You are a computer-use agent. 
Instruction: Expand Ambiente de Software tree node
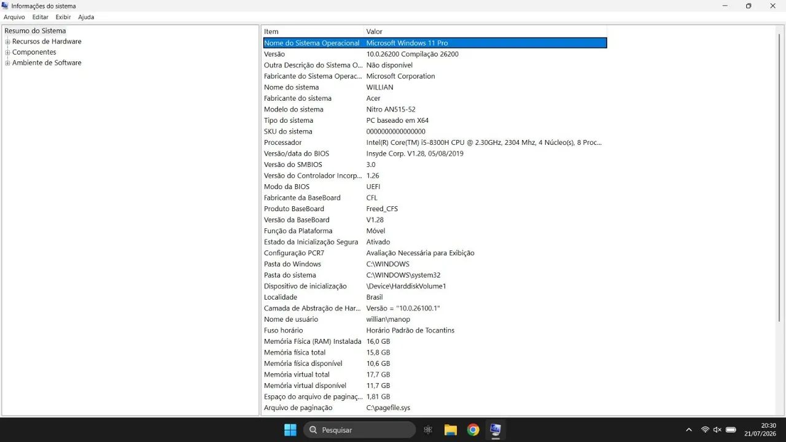8,63
